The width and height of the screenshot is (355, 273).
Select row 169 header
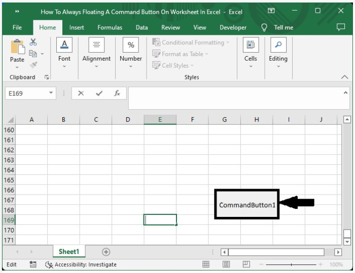pyautogui.click(x=9, y=220)
